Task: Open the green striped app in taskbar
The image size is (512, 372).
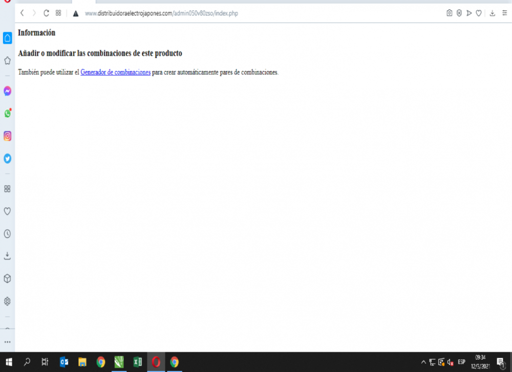Action: (119, 362)
